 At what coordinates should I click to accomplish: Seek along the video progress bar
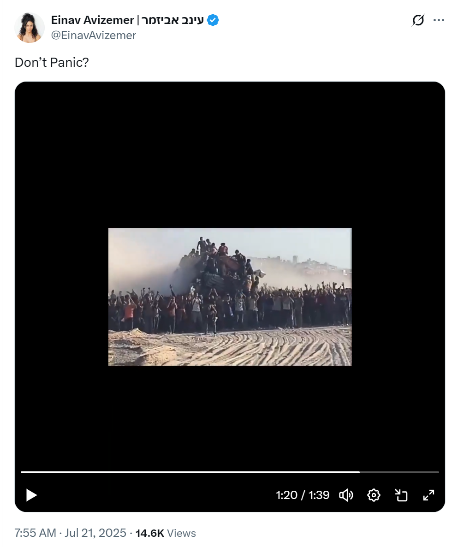tap(230, 472)
